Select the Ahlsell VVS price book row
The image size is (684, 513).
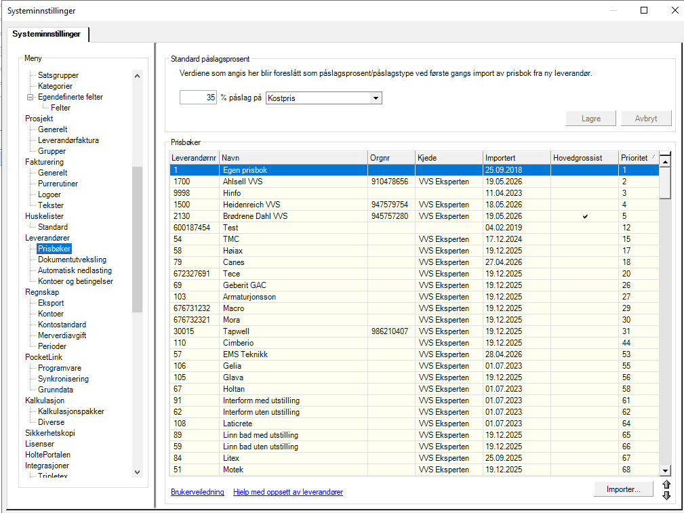coord(414,182)
